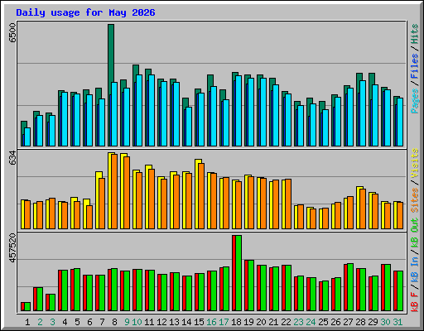Click day 5 on the x-axis

tap(77, 322)
